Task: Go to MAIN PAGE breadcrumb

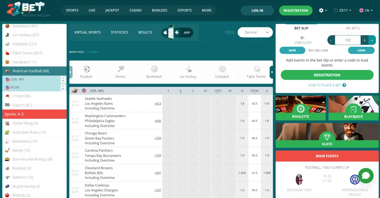Action: pyautogui.click(x=76, y=52)
